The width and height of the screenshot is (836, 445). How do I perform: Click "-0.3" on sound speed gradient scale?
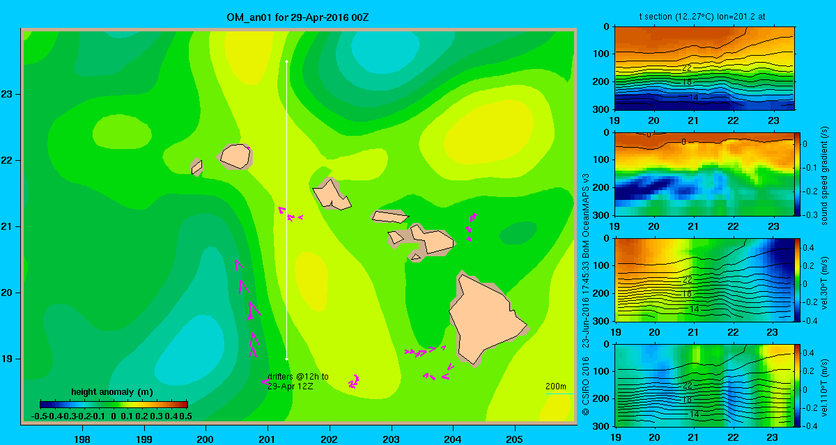pos(812,214)
